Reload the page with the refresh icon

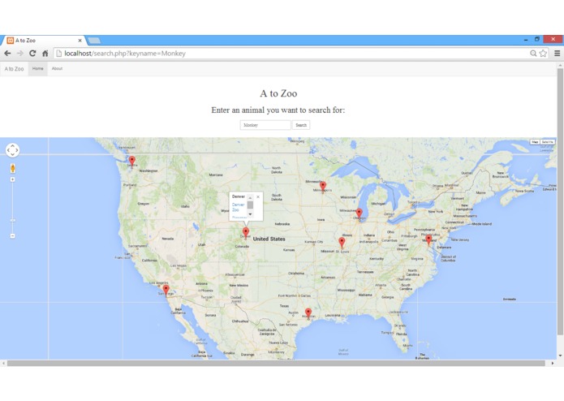pyautogui.click(x=32, y=54)
